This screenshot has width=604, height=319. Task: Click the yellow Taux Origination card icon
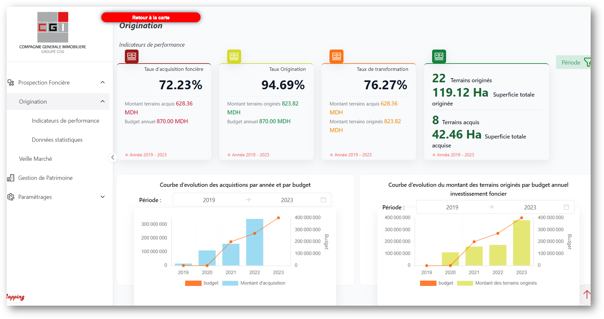click(234, 57)
